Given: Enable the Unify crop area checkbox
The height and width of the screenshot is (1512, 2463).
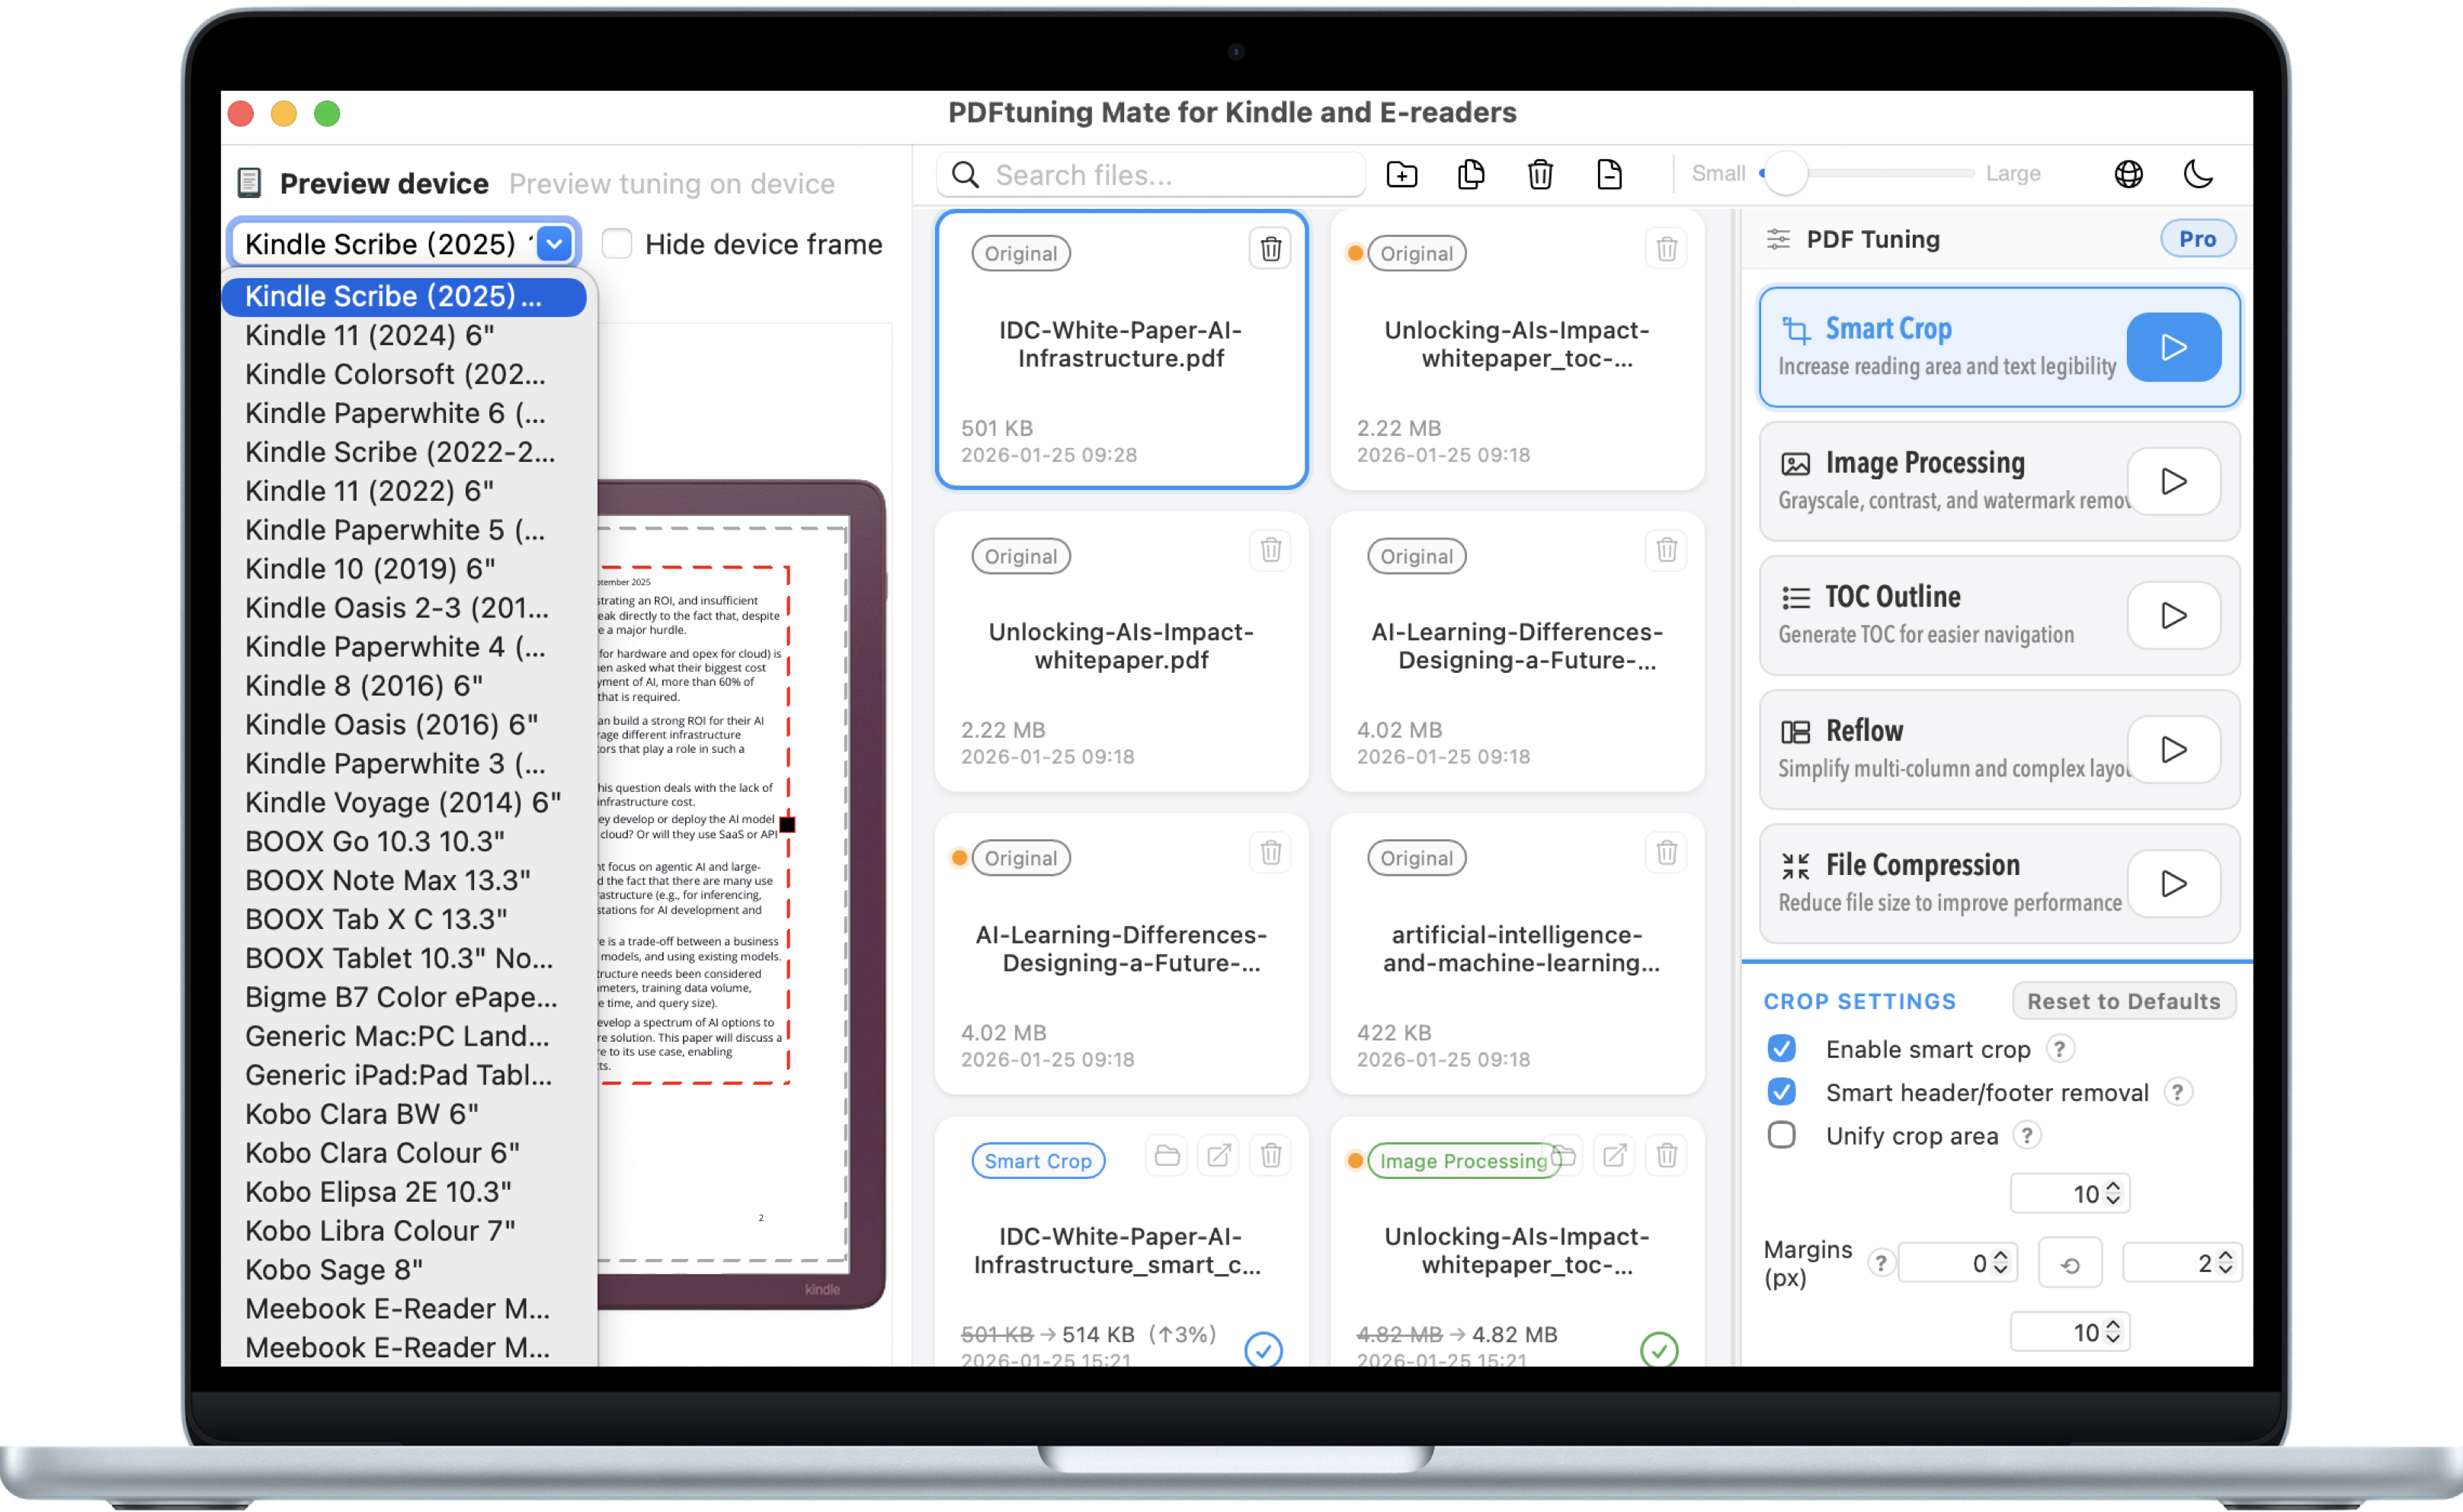Looking at the screenshot, I should point(1781,1135).
